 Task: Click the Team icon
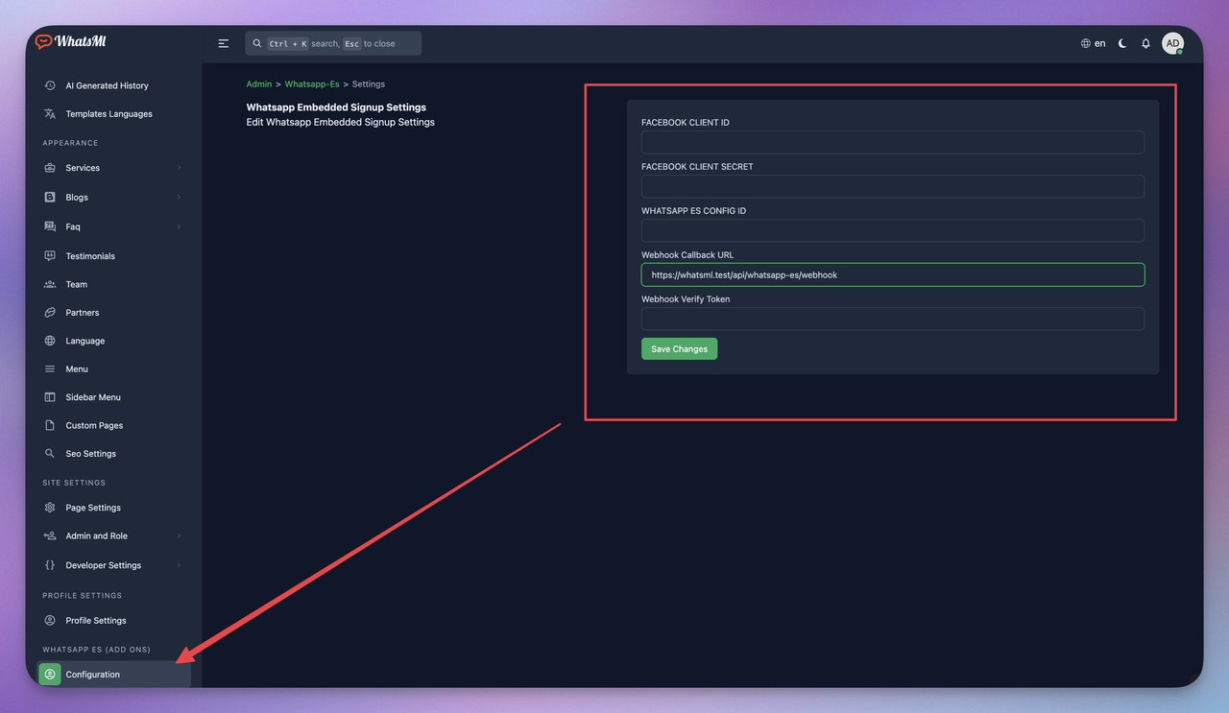(x=50, y=284)
